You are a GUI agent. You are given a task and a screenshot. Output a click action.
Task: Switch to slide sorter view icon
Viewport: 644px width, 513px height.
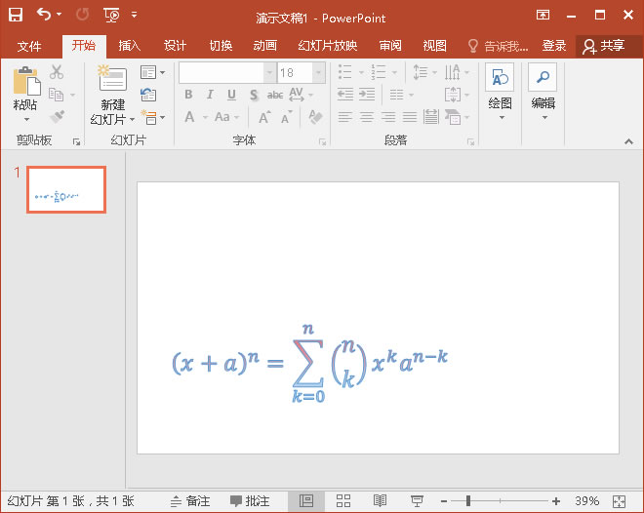[x=343, y=500]
